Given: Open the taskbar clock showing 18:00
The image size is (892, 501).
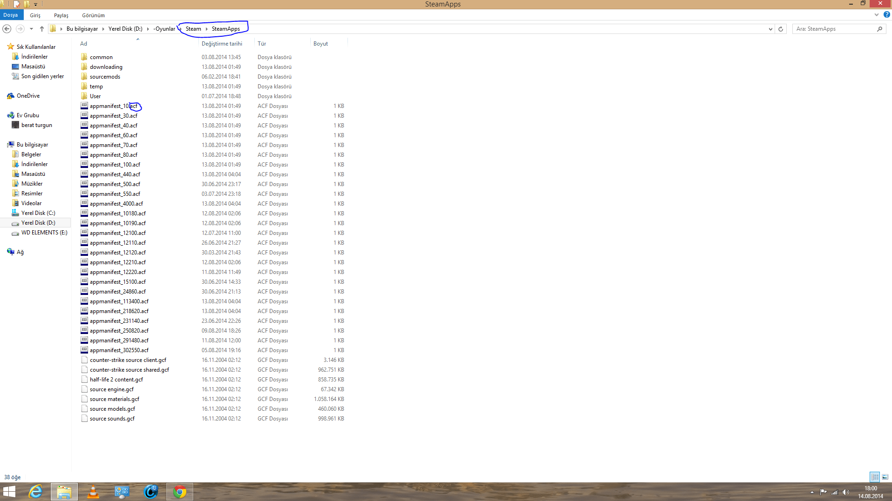Looking at the screenshot, I should pos(871,492).
